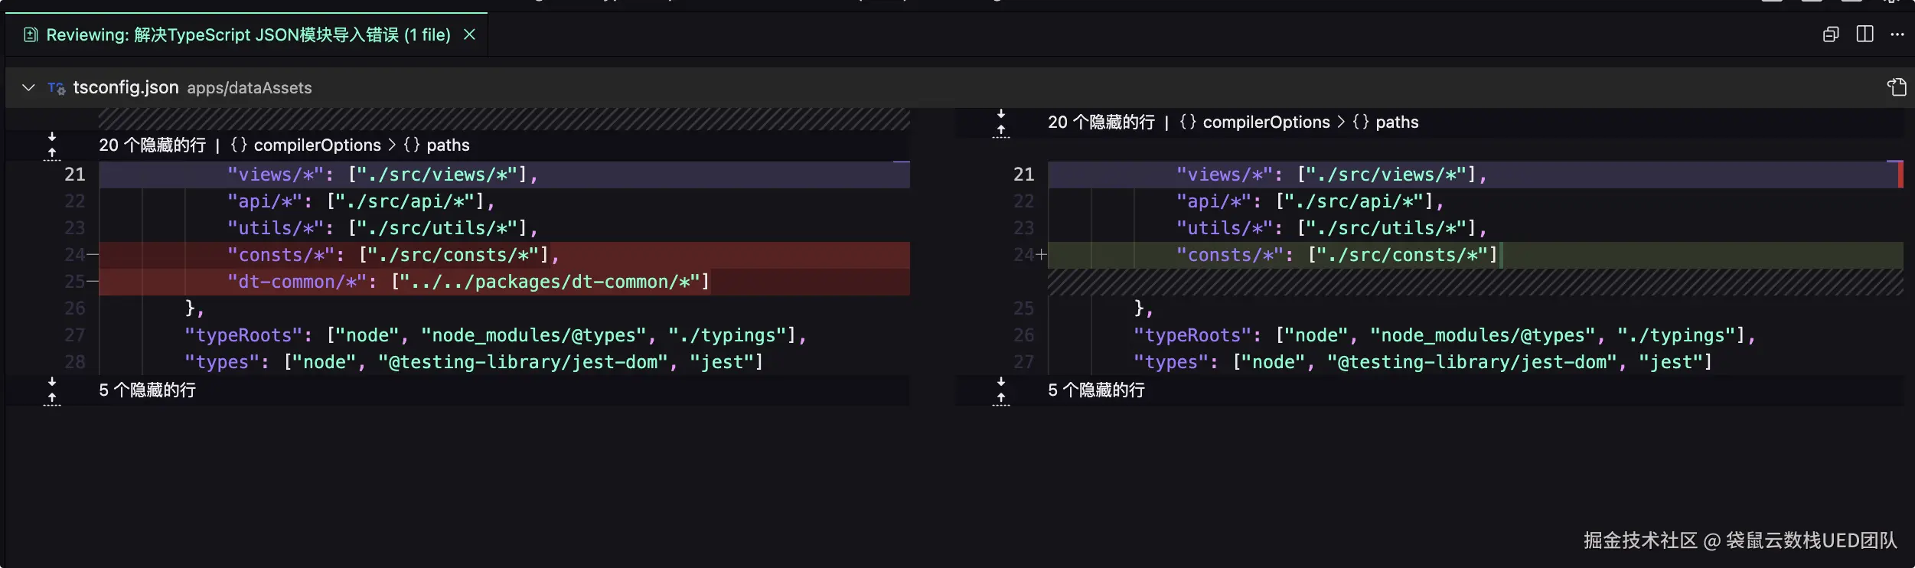The image size is (1915, 568).
Task: Open the three-dot more actions menu
Action: (1897, 34)
